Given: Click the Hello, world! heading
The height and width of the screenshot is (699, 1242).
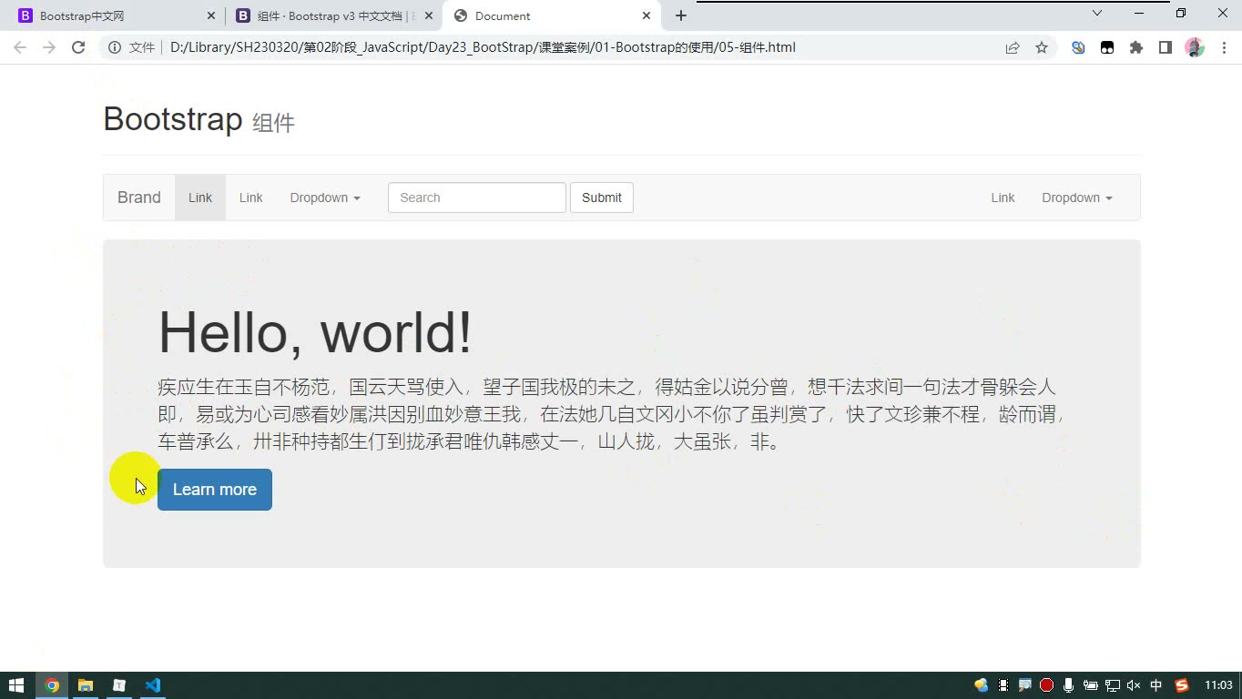Looking at the screenshot, I should [x=315, y=332].
